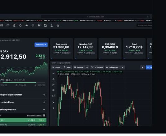Open the Gold quote card

pyautogui.click(x=134, y=49)
